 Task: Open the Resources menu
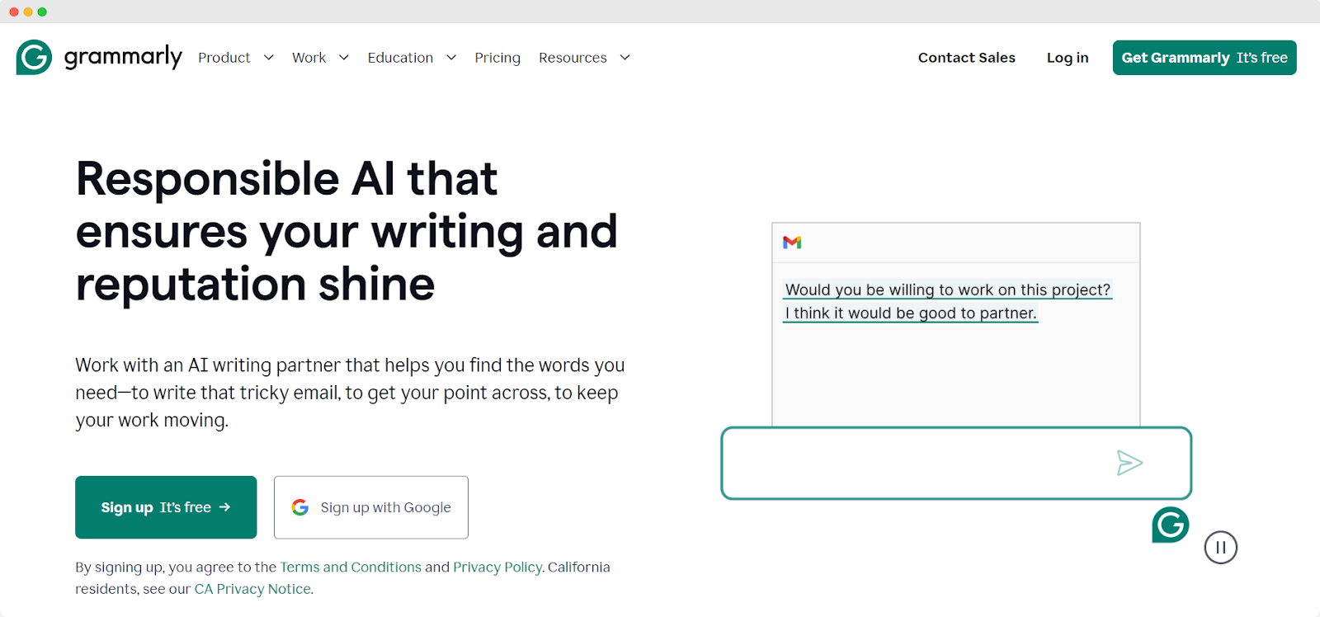point(573,58)
